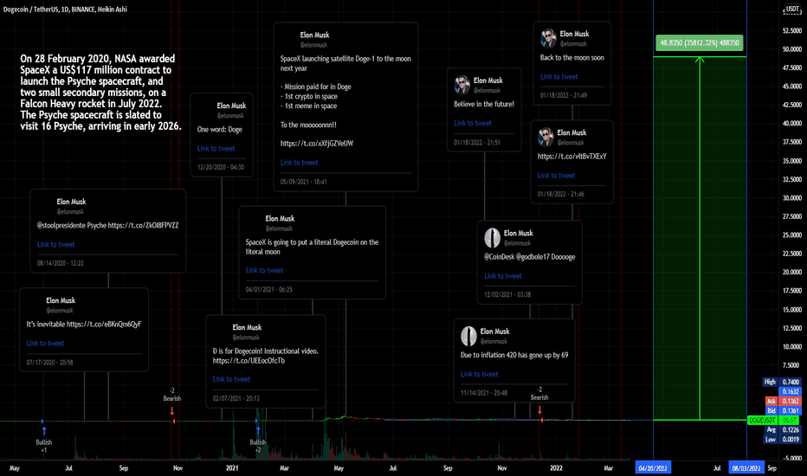Open the USDT currency selector on price axis
Image resolution: width=807 pixels, height=476 pixels.
click(792, 9)
